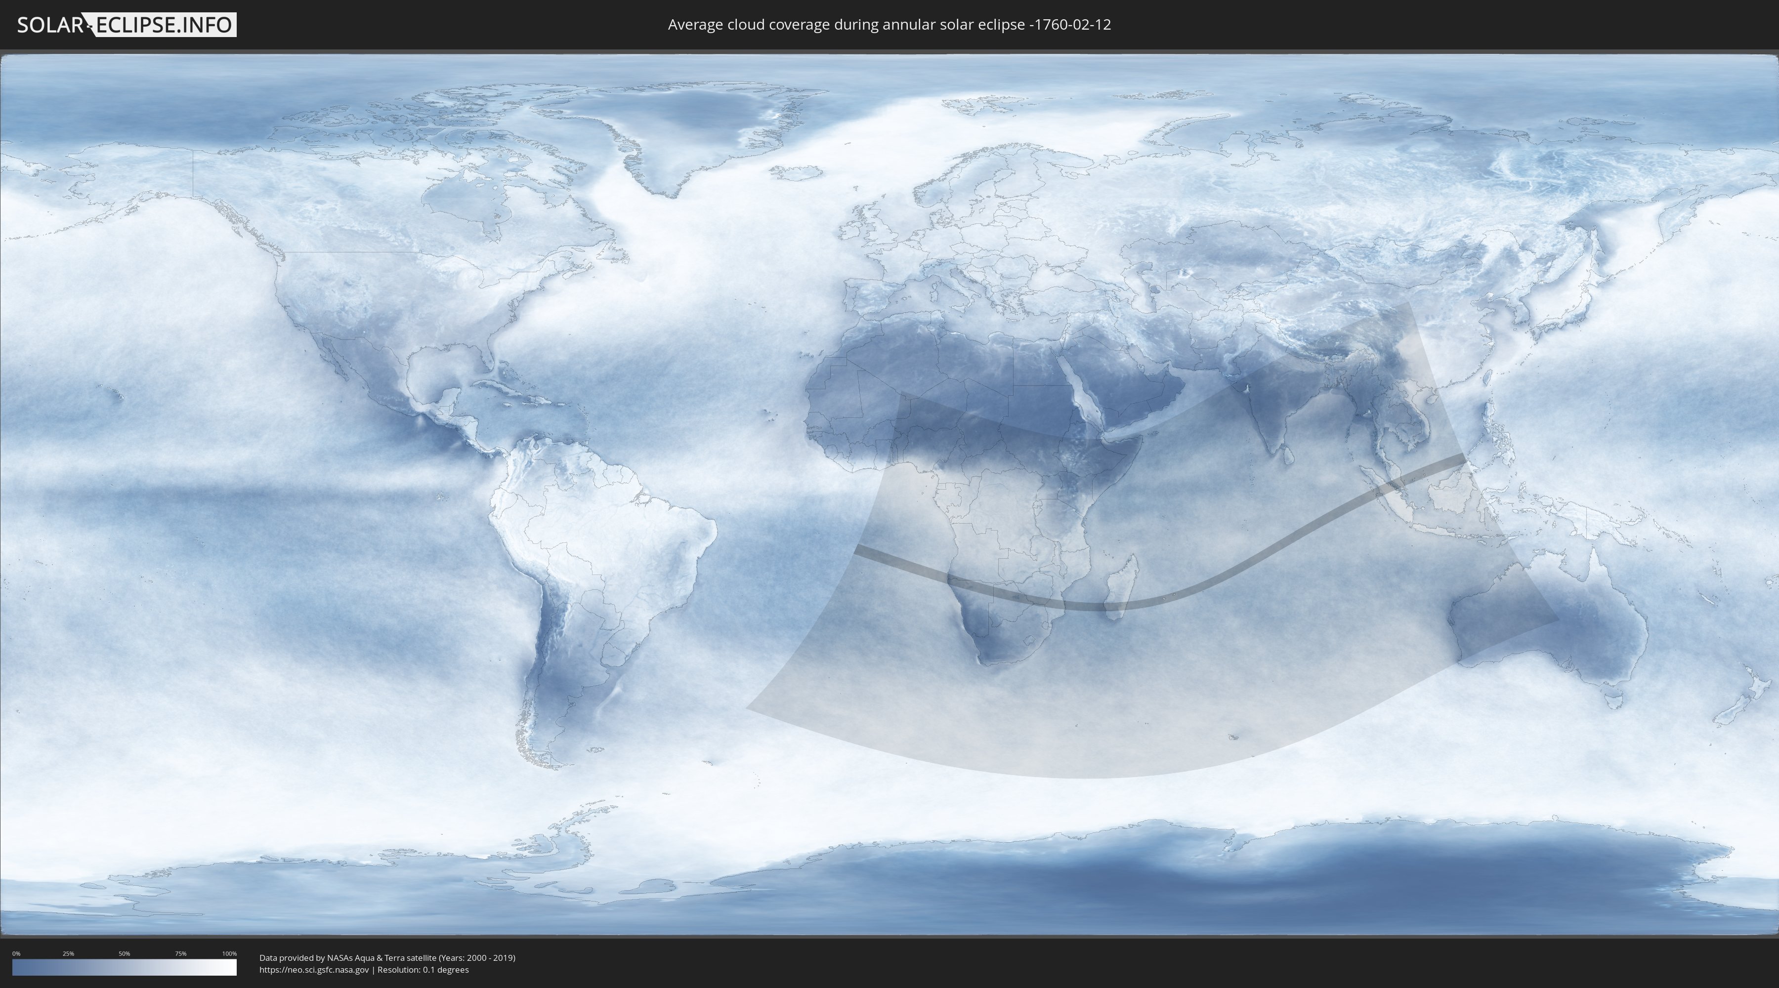Click the NASA Aqua & Terra data credit
Image resolution: width=1779 pixels, height=988 pixels.
pyautogui.click(x=387, y=958)
